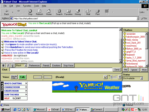This screenshot has width=149, height=112.
Task: Click the Preferences button
Action: (34, 65)
